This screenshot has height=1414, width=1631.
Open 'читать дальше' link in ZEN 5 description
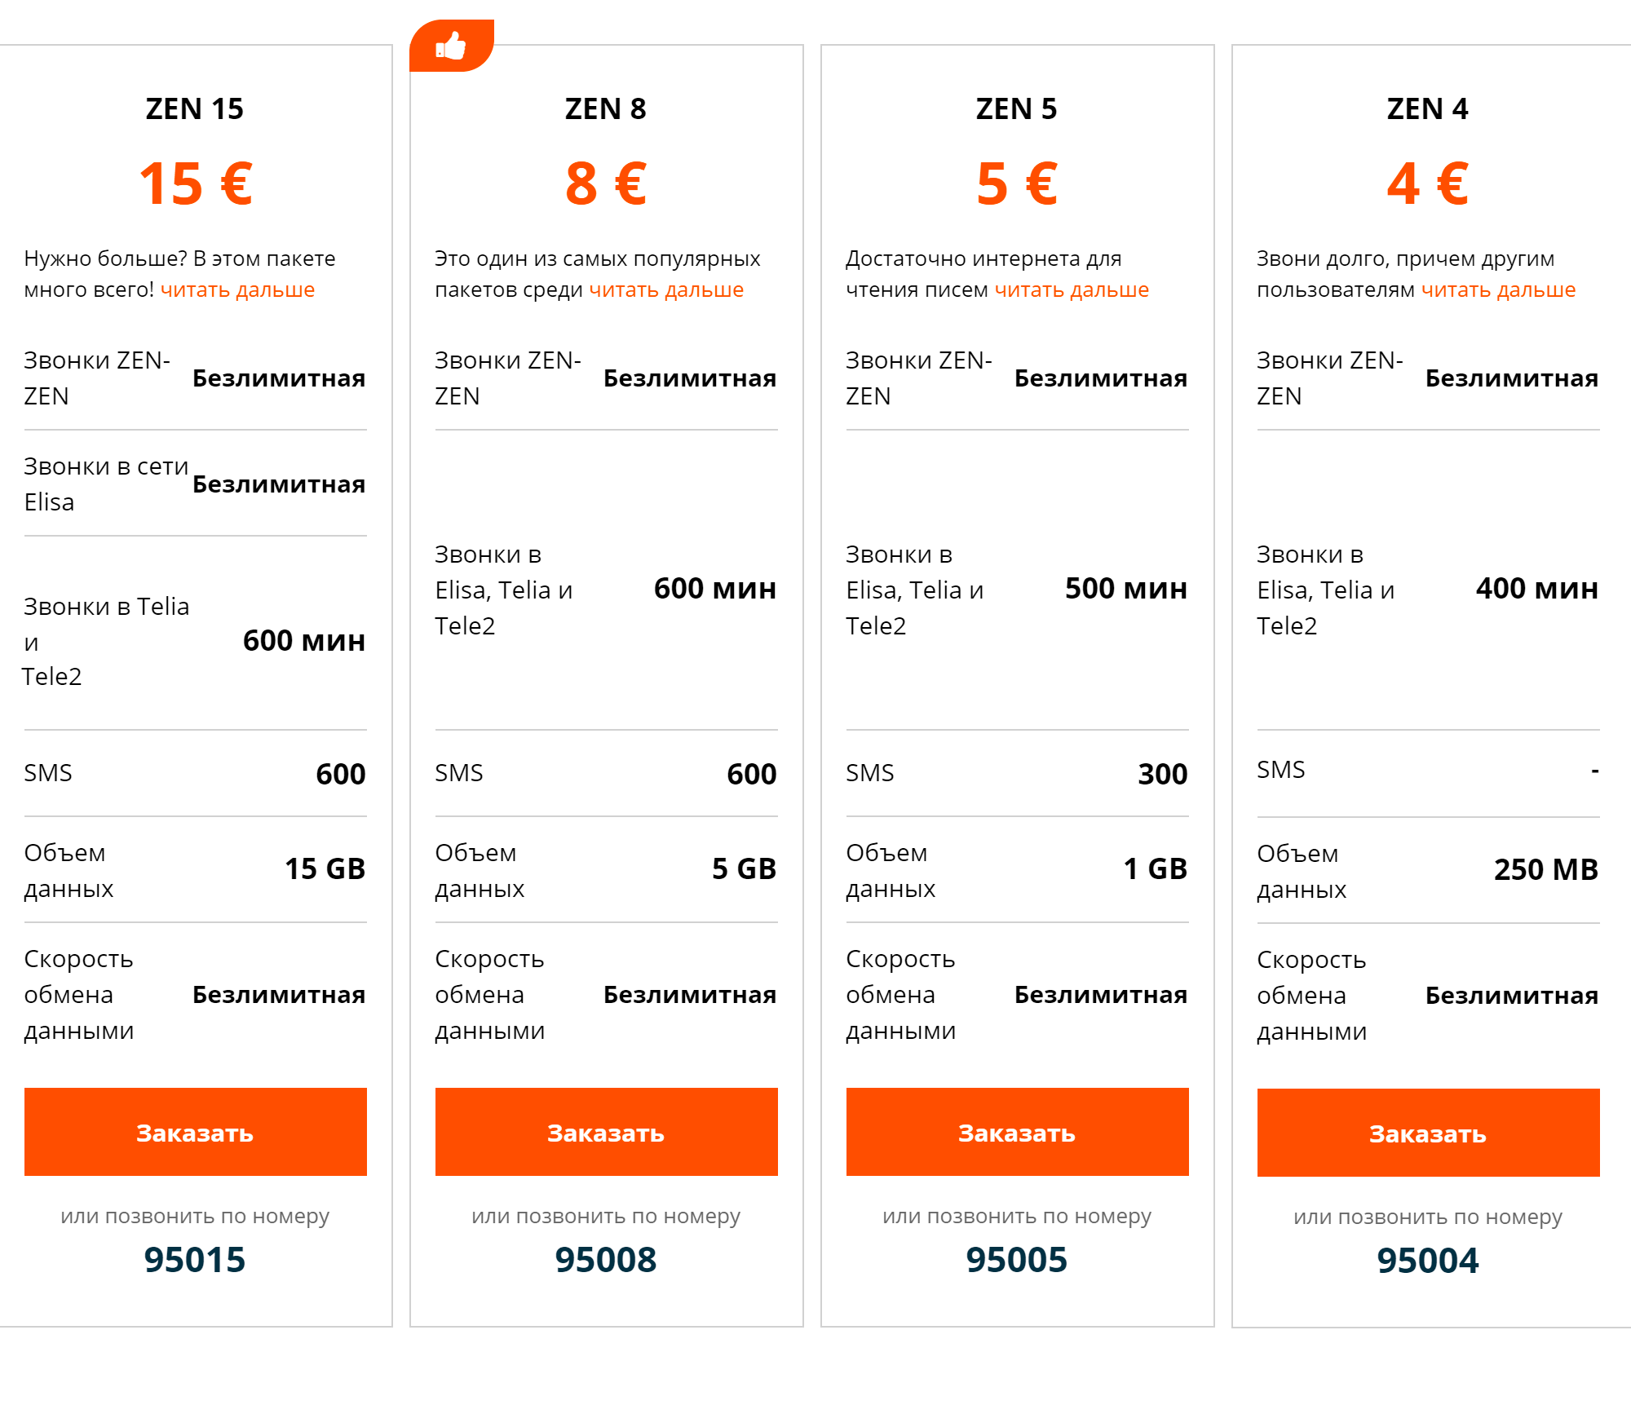pos(1072,289)
